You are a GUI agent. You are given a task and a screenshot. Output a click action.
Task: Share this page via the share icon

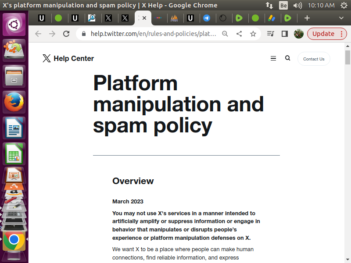[239, 34]
